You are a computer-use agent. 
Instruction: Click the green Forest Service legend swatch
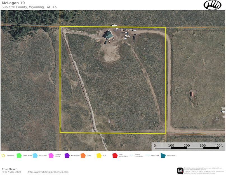[19, 155]
